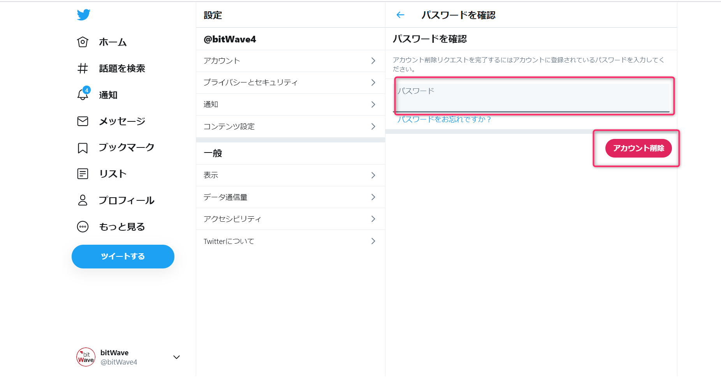Click the Twitter bird logo
Viewport: 721px width, 377px height.
[83, 15]
